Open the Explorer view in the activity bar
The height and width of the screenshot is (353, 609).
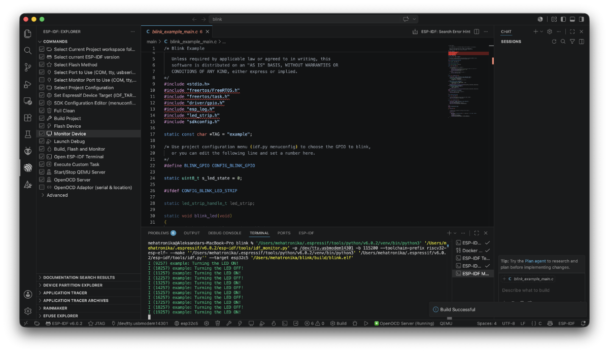click(28, 33)
